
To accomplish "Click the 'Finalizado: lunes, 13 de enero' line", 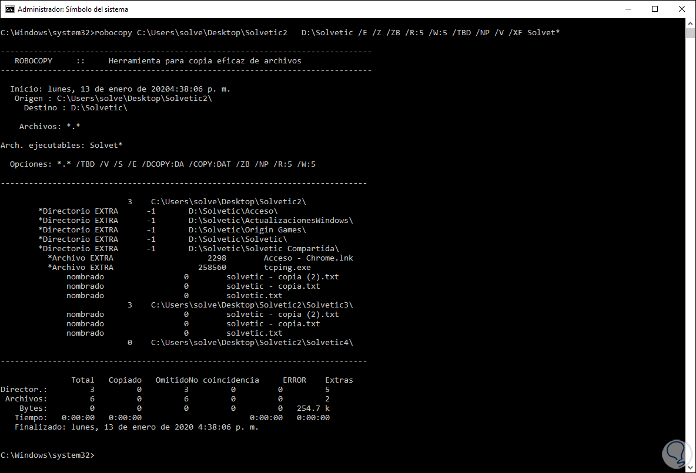I will [136, 427].
